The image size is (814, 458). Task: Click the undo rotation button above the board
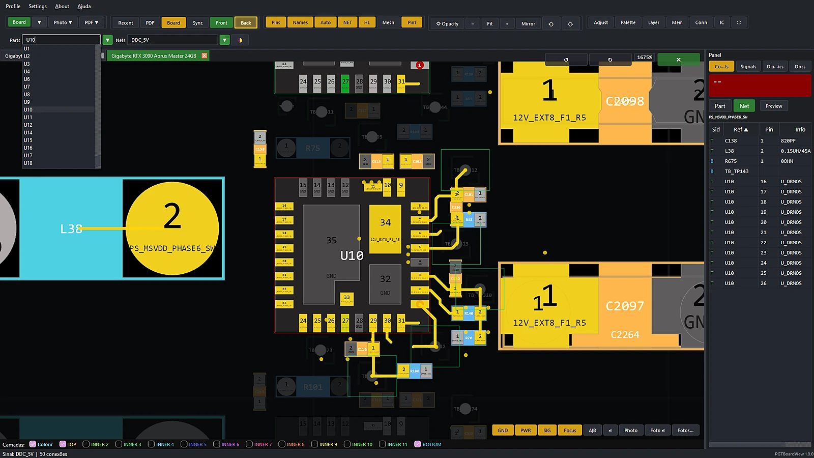coord(566,60)
